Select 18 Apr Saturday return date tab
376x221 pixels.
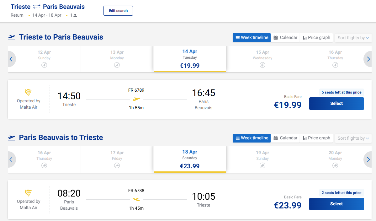click(x=190, y=159)
